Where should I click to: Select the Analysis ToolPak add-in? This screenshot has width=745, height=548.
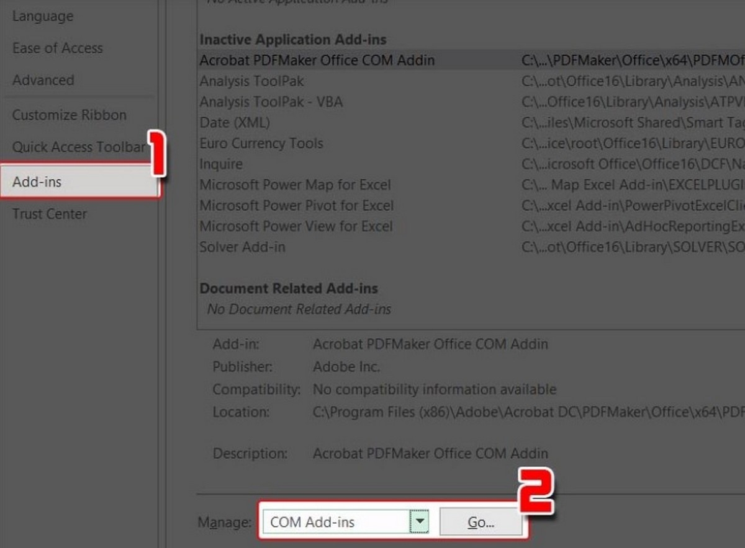pyautogui.click(x=251, y=81)
